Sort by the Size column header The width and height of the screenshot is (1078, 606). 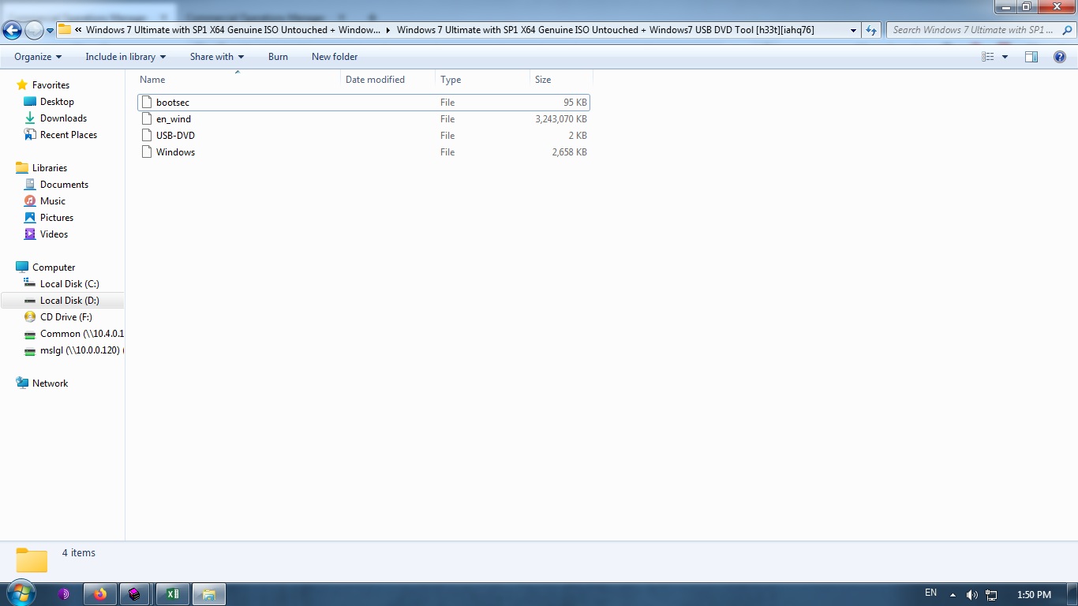pyautogui.click(x=561, y=80)
